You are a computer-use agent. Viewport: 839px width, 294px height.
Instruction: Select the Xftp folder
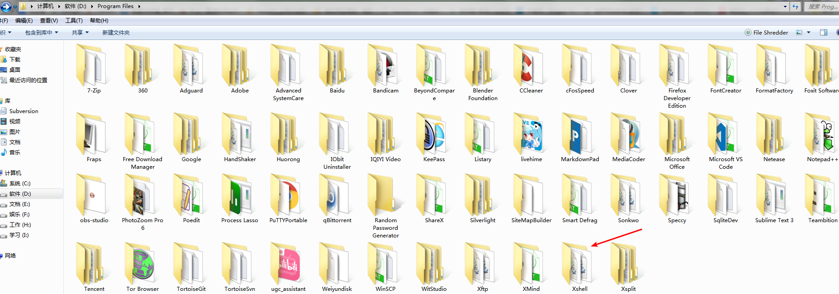pyautogui.click(x=483, y=267)
